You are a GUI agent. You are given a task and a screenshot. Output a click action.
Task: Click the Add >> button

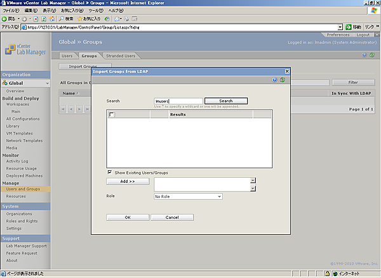(128, 181)
